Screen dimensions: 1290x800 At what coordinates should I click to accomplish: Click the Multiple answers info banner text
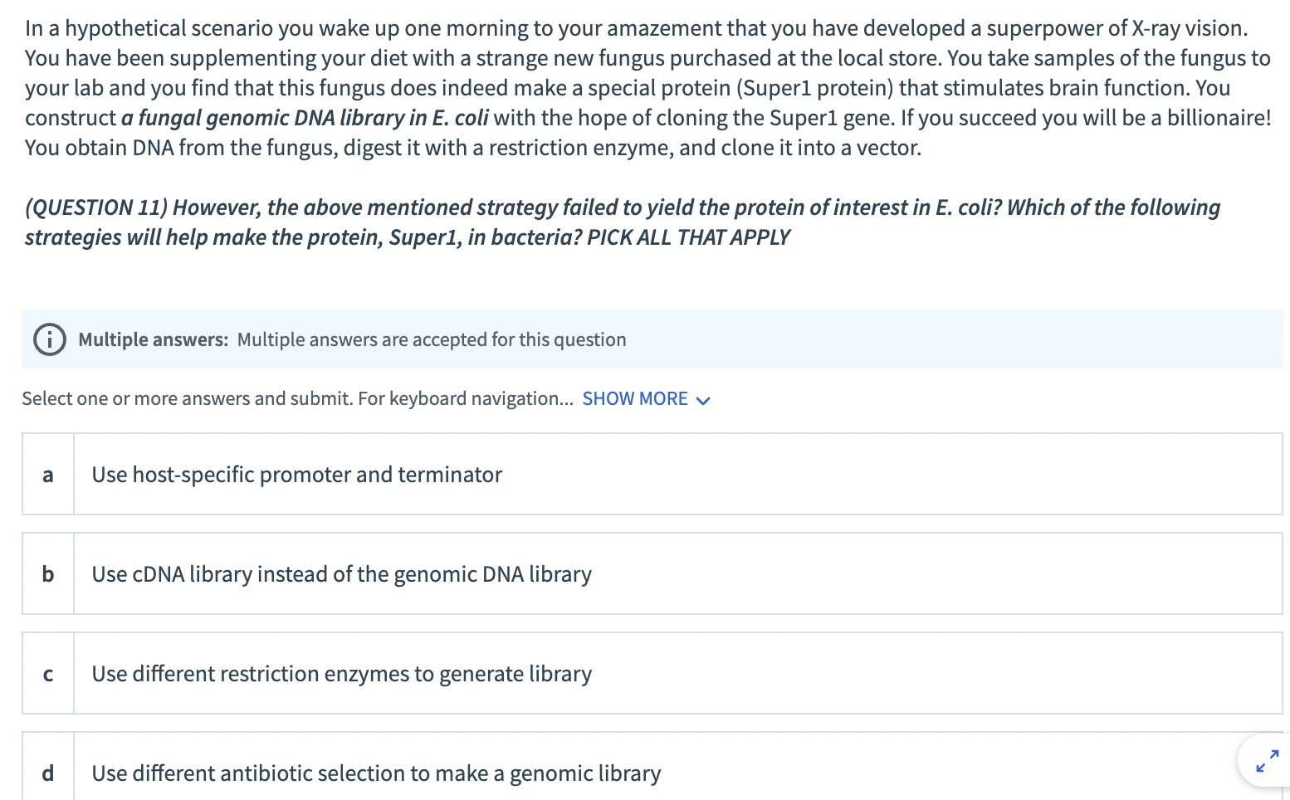tap(432, 339)
